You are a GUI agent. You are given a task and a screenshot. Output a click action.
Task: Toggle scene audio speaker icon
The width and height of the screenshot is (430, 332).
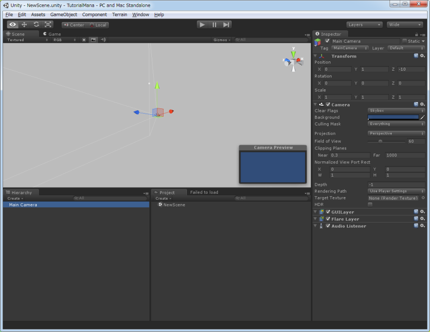click(x=103, y=40)
